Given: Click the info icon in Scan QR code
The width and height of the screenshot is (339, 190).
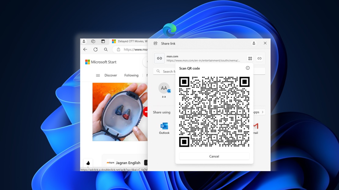Looking at the screenshot, I should click(248, 68).
